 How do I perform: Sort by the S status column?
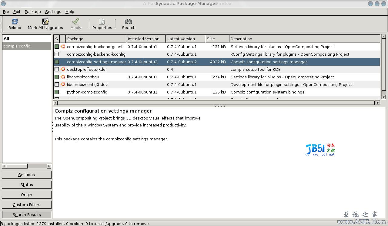point(57,39)
